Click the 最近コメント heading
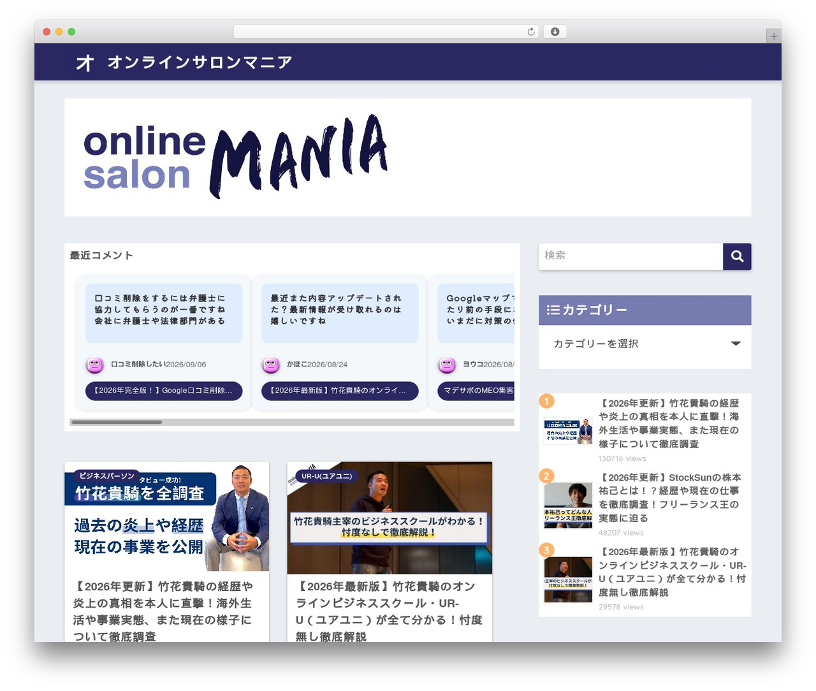 (101, 256)
